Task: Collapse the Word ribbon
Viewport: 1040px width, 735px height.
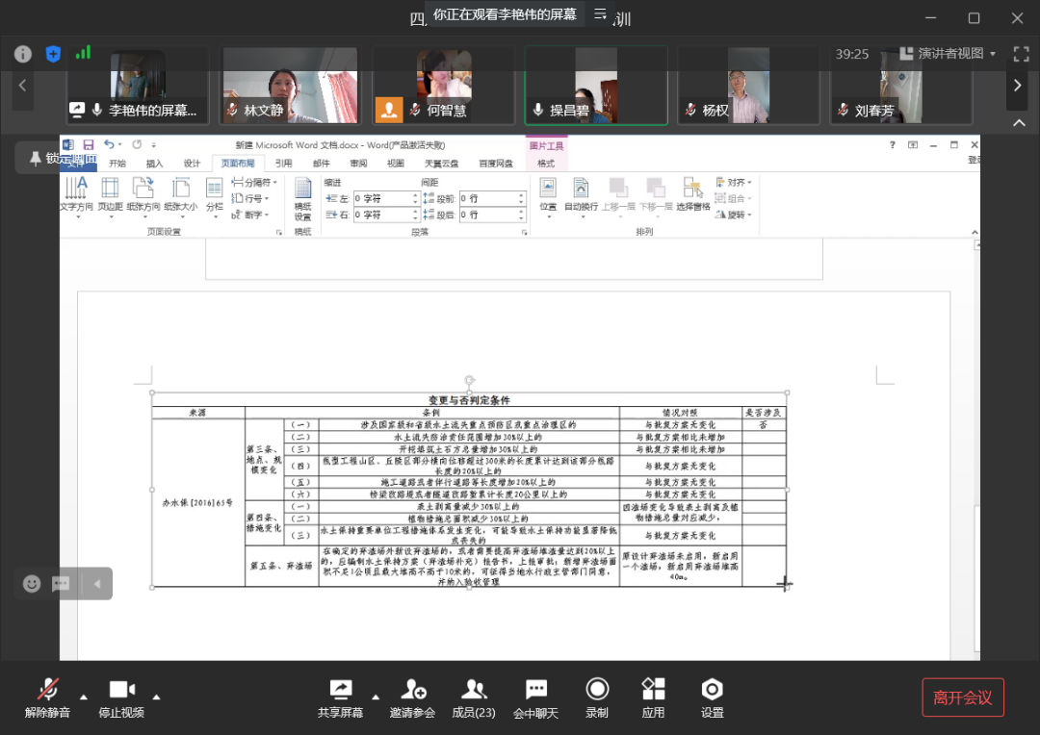Action: tap(975, 232)
